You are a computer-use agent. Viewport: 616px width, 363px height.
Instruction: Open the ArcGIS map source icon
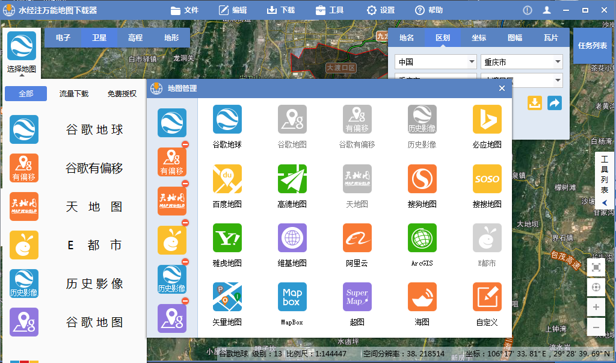tap(422, 238)
